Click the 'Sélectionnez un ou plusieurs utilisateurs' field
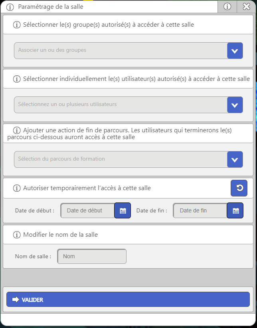 pos(121,105)
